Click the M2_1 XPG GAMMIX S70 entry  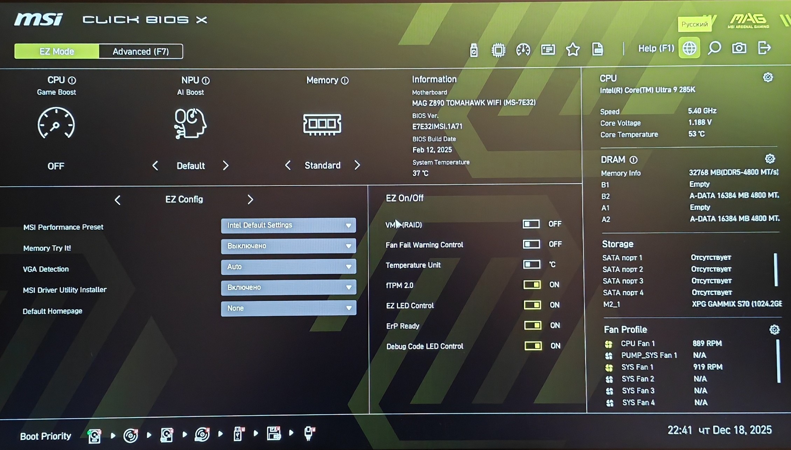pyautogui.click(x=737, y=304)
